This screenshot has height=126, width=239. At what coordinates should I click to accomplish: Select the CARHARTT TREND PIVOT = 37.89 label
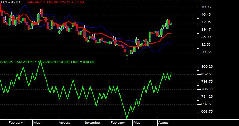point(55,2)
